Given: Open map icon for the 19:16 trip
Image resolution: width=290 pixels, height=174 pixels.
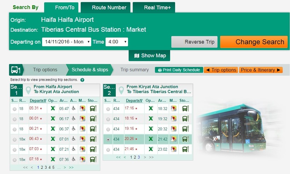Looking at the screenshot, I should [x=174, y=129].
